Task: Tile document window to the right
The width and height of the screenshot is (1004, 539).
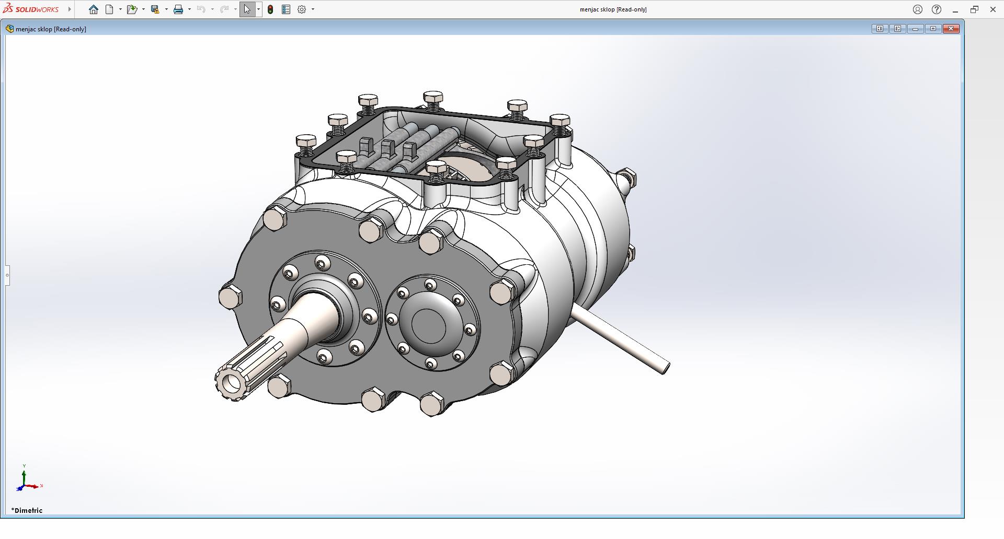Action: point(897,29)
